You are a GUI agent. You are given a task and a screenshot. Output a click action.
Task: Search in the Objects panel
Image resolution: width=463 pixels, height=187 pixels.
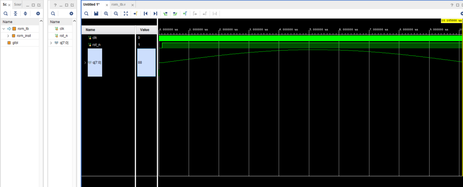coord(53,14)
